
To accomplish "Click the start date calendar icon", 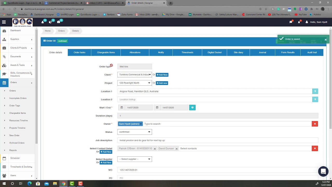I will pos(122,108).
